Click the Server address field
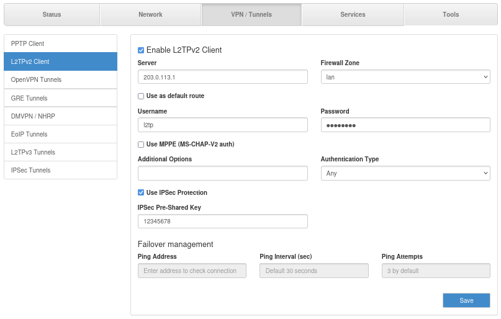The image size is (501, 319). pyautogui.click(x=222, y=77)
